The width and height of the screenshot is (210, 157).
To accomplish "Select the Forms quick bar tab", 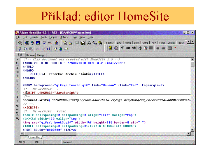I will pos(128,43).
